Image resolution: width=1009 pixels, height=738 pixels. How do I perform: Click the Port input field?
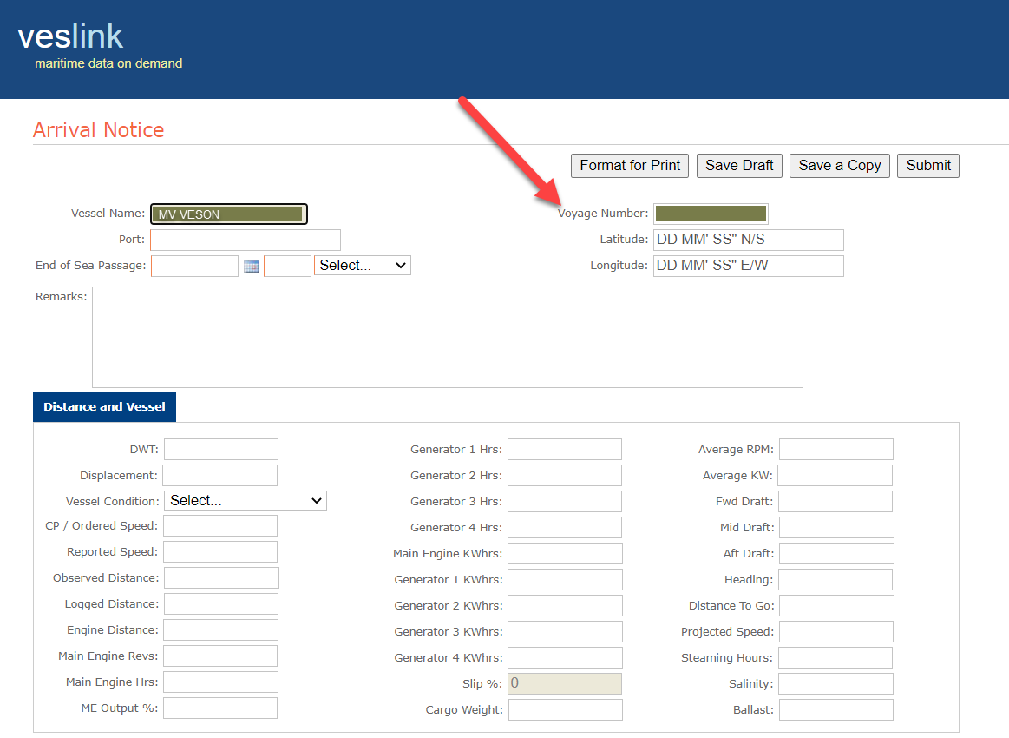click(x=245, y=240)
